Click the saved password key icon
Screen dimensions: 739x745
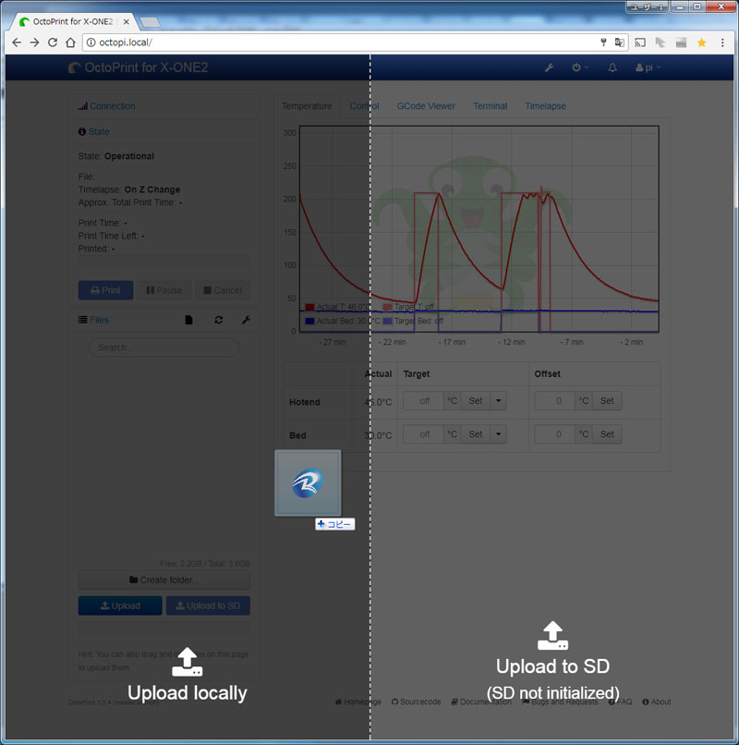pos(603,43)
